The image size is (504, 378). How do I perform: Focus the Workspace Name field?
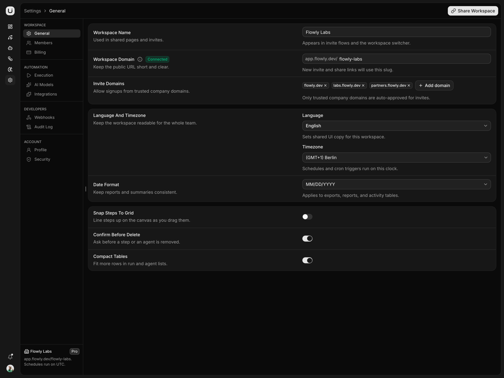pyautogui.click(x=396, y=32)
